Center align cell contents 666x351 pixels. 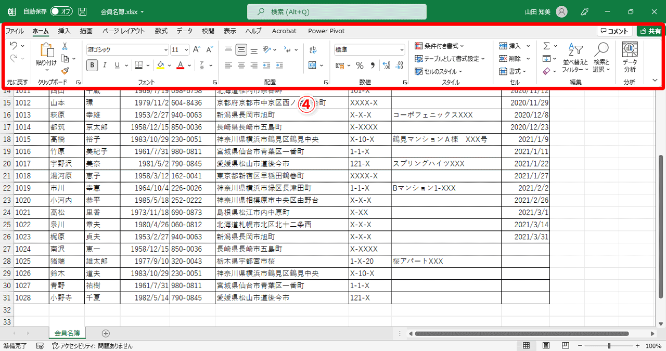tap(240, 65)
